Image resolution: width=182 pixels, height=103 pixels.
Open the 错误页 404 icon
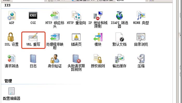click(76, 37)
